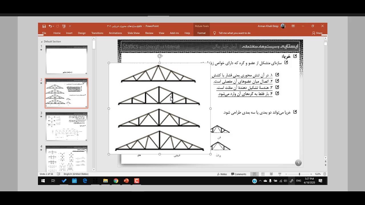Open Customize Quick Access Toolbar dropdown

(x=70, y=26)
